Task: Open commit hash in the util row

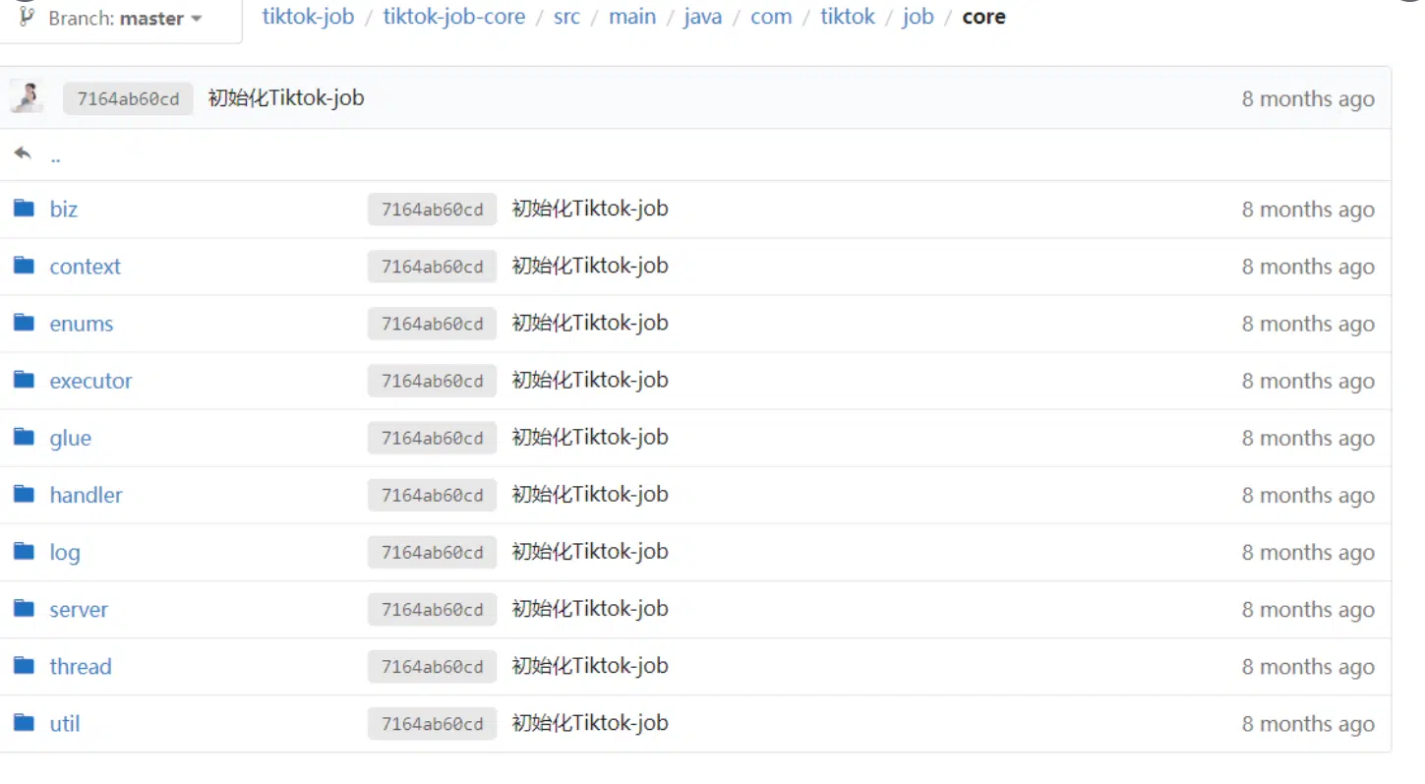Action: pyautogui.click(x=433, y=723)
